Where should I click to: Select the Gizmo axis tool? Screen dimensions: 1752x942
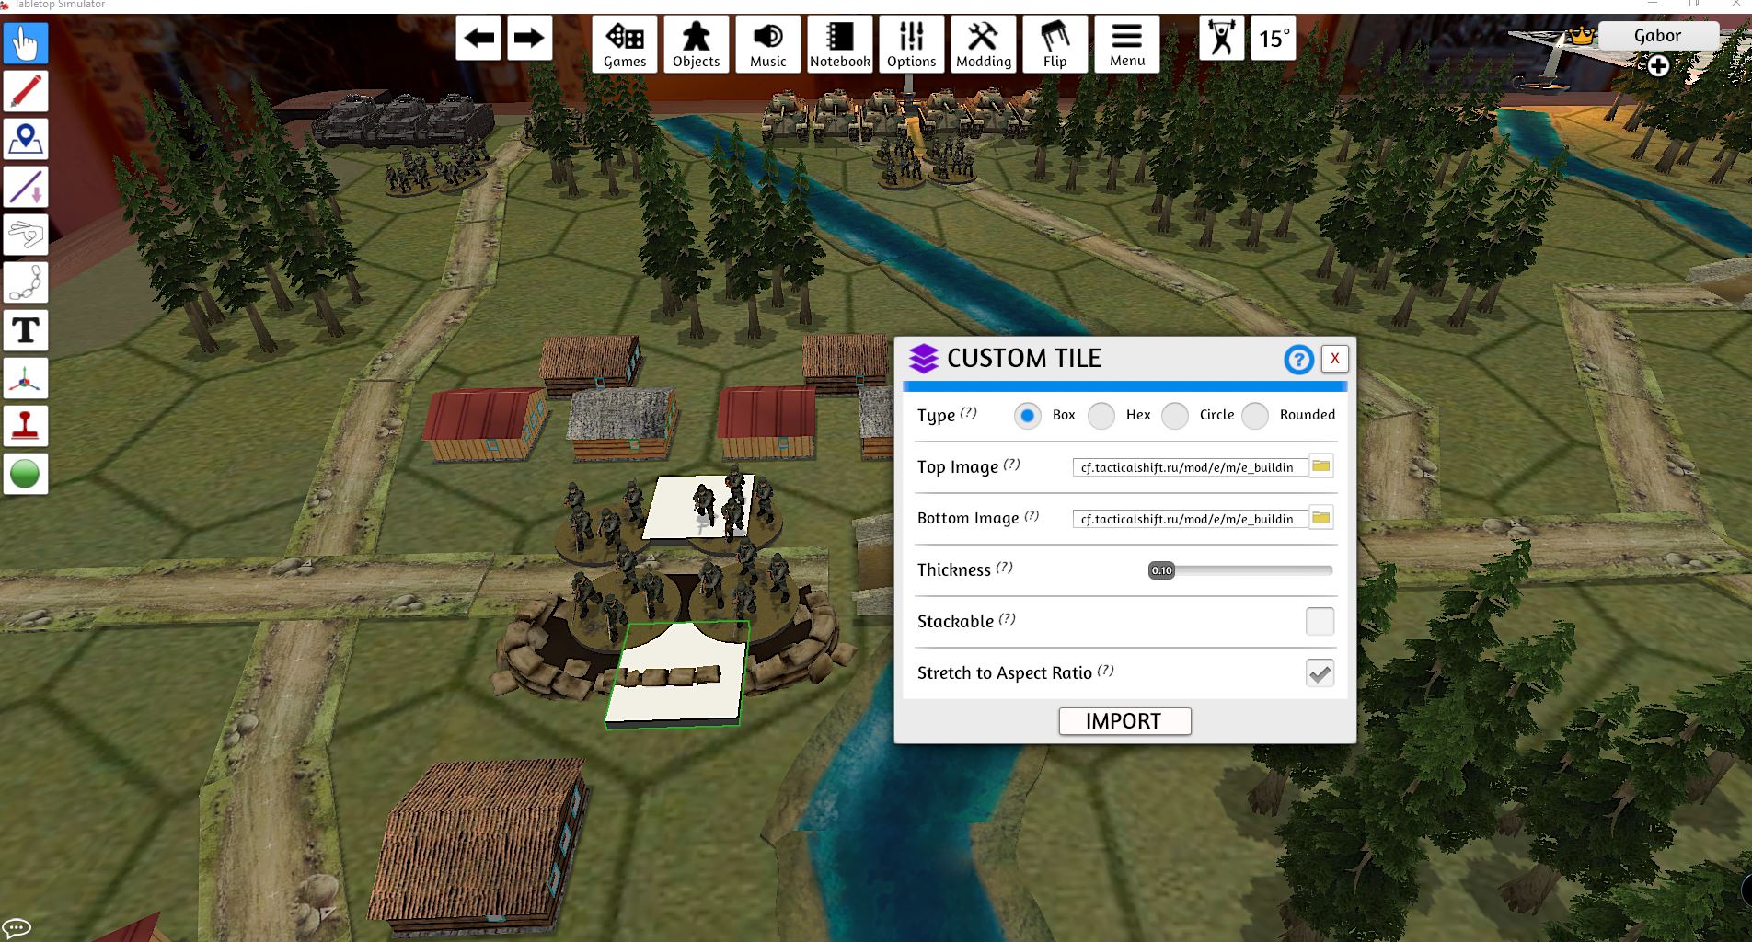pyautogui.click(x=26, y=378)
